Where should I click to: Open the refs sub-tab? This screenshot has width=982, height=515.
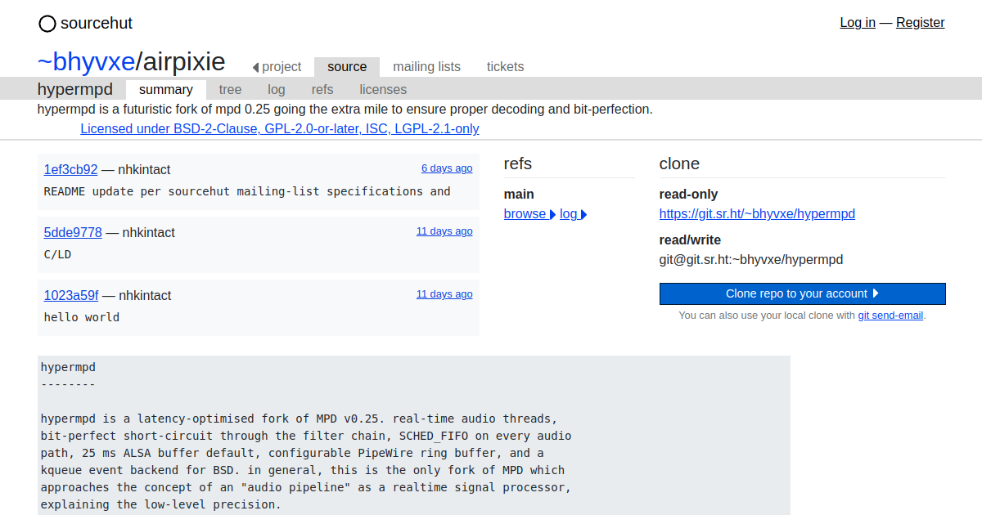tap(322, 90)
